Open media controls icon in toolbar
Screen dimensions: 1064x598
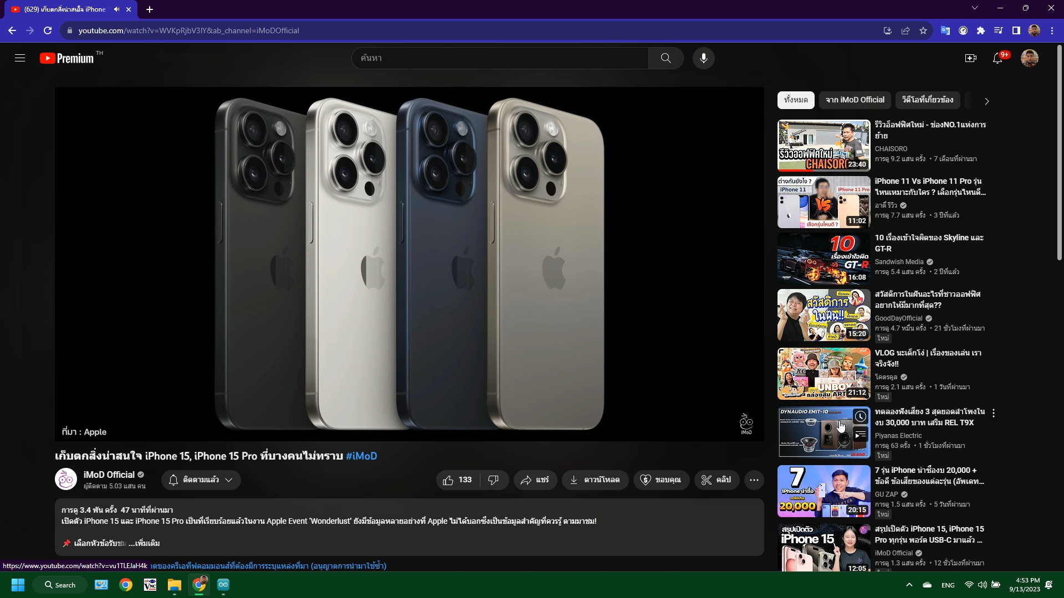(x=999, y=30)
